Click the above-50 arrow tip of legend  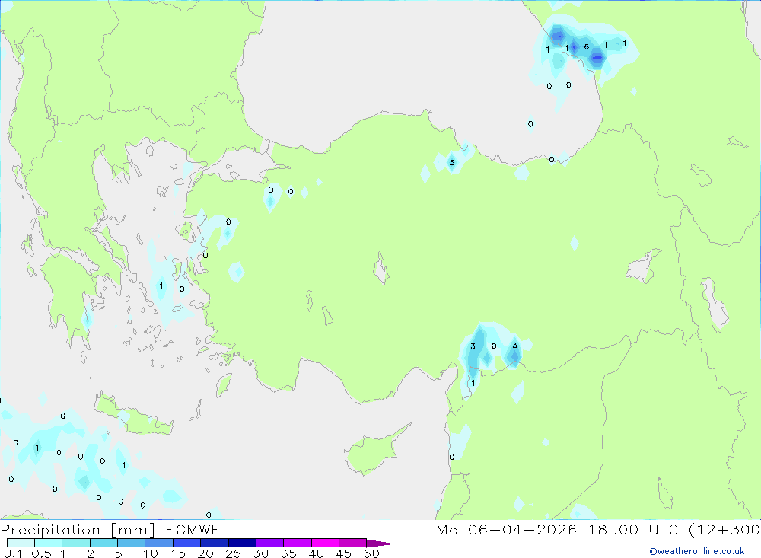click(x=380, y=543)
